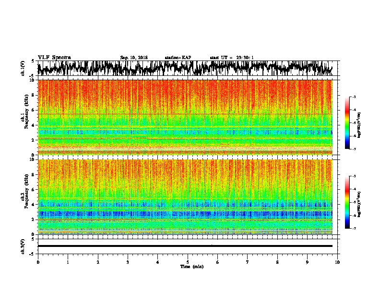
Task: Click the "-3" tick on ch.2 color bar
Action: pyautogui.click(x=354, y=176)
